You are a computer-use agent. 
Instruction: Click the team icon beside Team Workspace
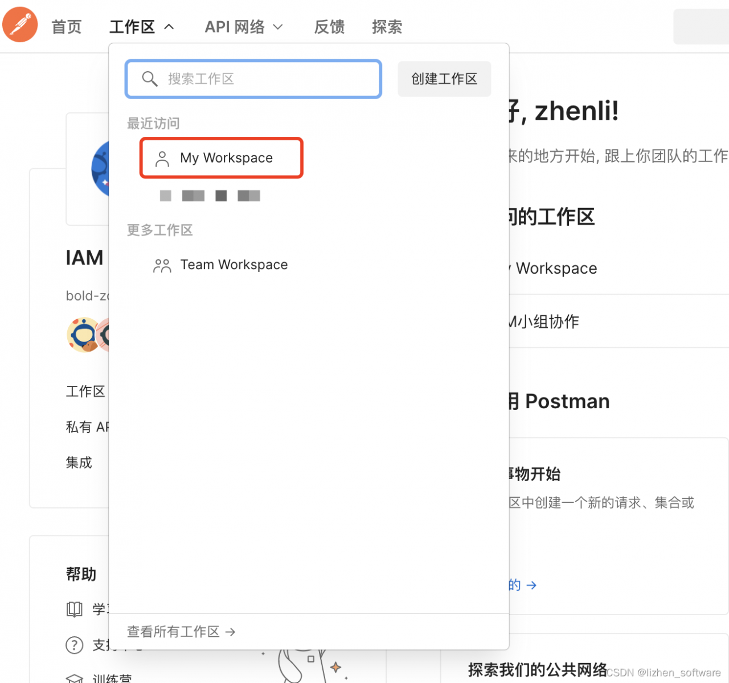tap(162, 265)
